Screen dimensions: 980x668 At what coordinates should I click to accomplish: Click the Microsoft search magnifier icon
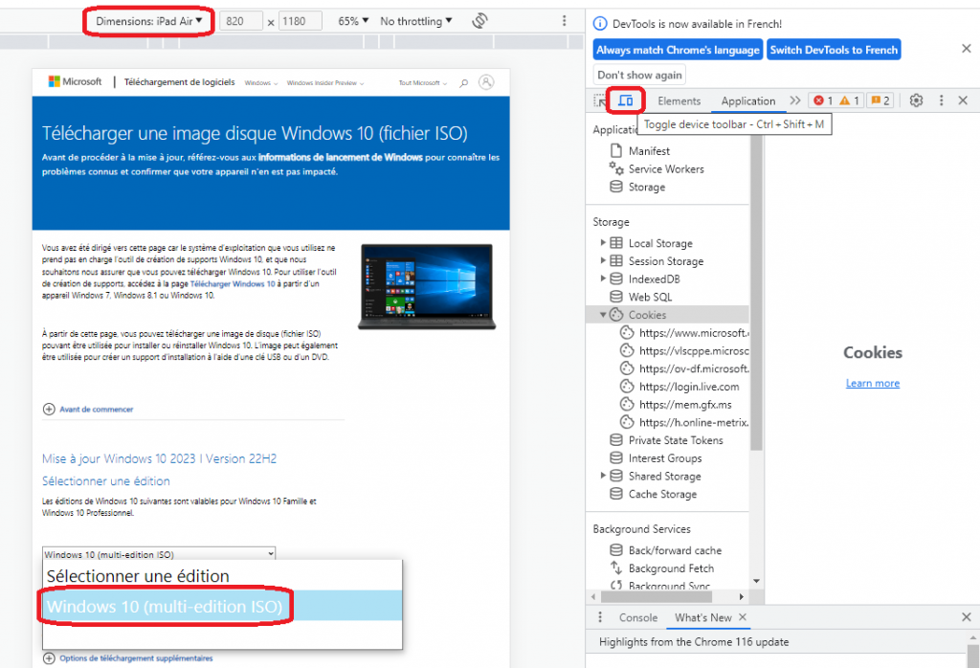(x=463, y=82)
